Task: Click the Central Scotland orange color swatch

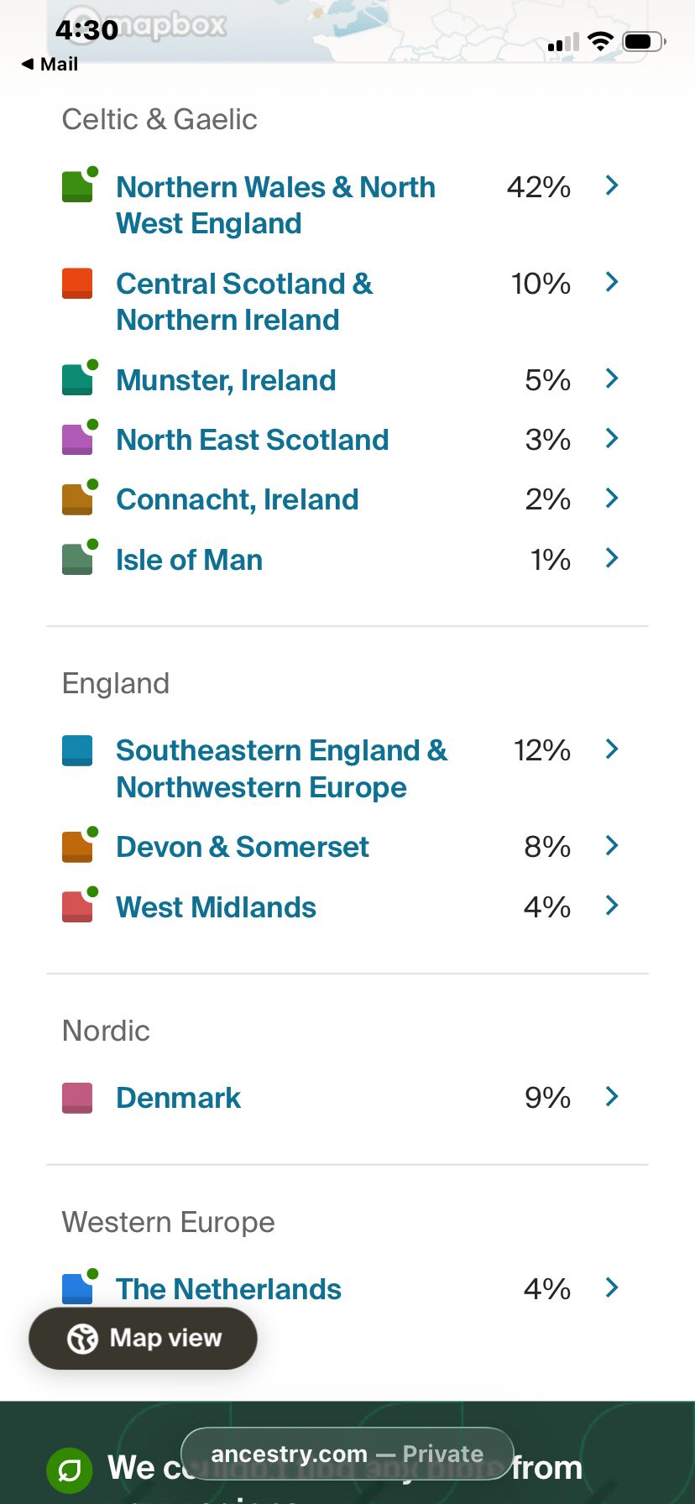Action: [x=77, y=284]
